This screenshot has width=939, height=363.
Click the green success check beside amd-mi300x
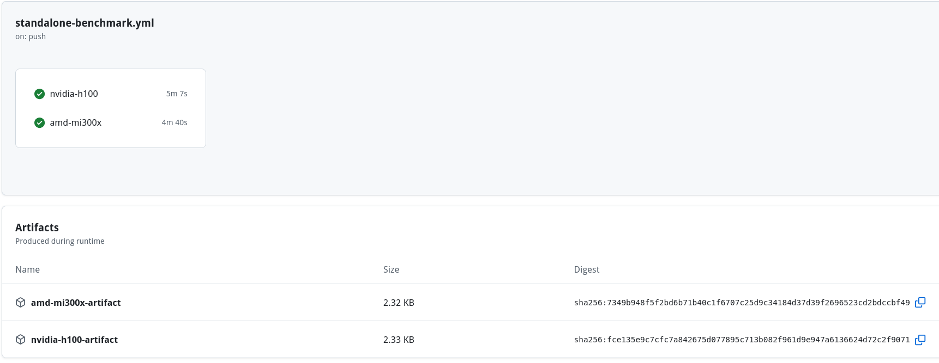coord(39,123)
